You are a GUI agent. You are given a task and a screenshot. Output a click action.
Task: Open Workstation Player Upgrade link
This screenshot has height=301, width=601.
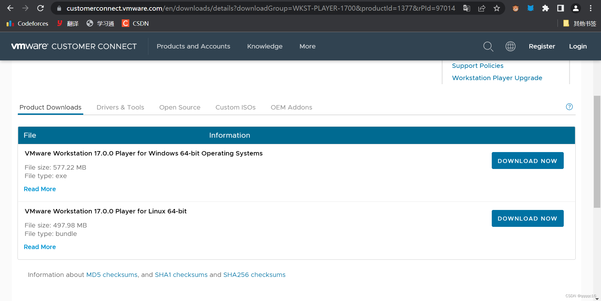[x=497, y=78]
